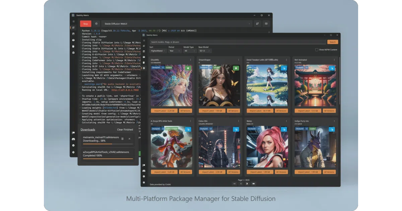Click aZovyaRPGArtistTools completed progress bar

pos(108,158)
